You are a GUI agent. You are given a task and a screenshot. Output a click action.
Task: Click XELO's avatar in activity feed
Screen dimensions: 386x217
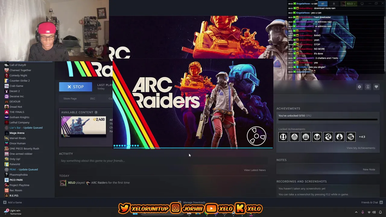click(x=63, y=183)
